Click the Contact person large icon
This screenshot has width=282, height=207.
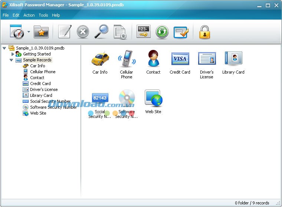153,58
